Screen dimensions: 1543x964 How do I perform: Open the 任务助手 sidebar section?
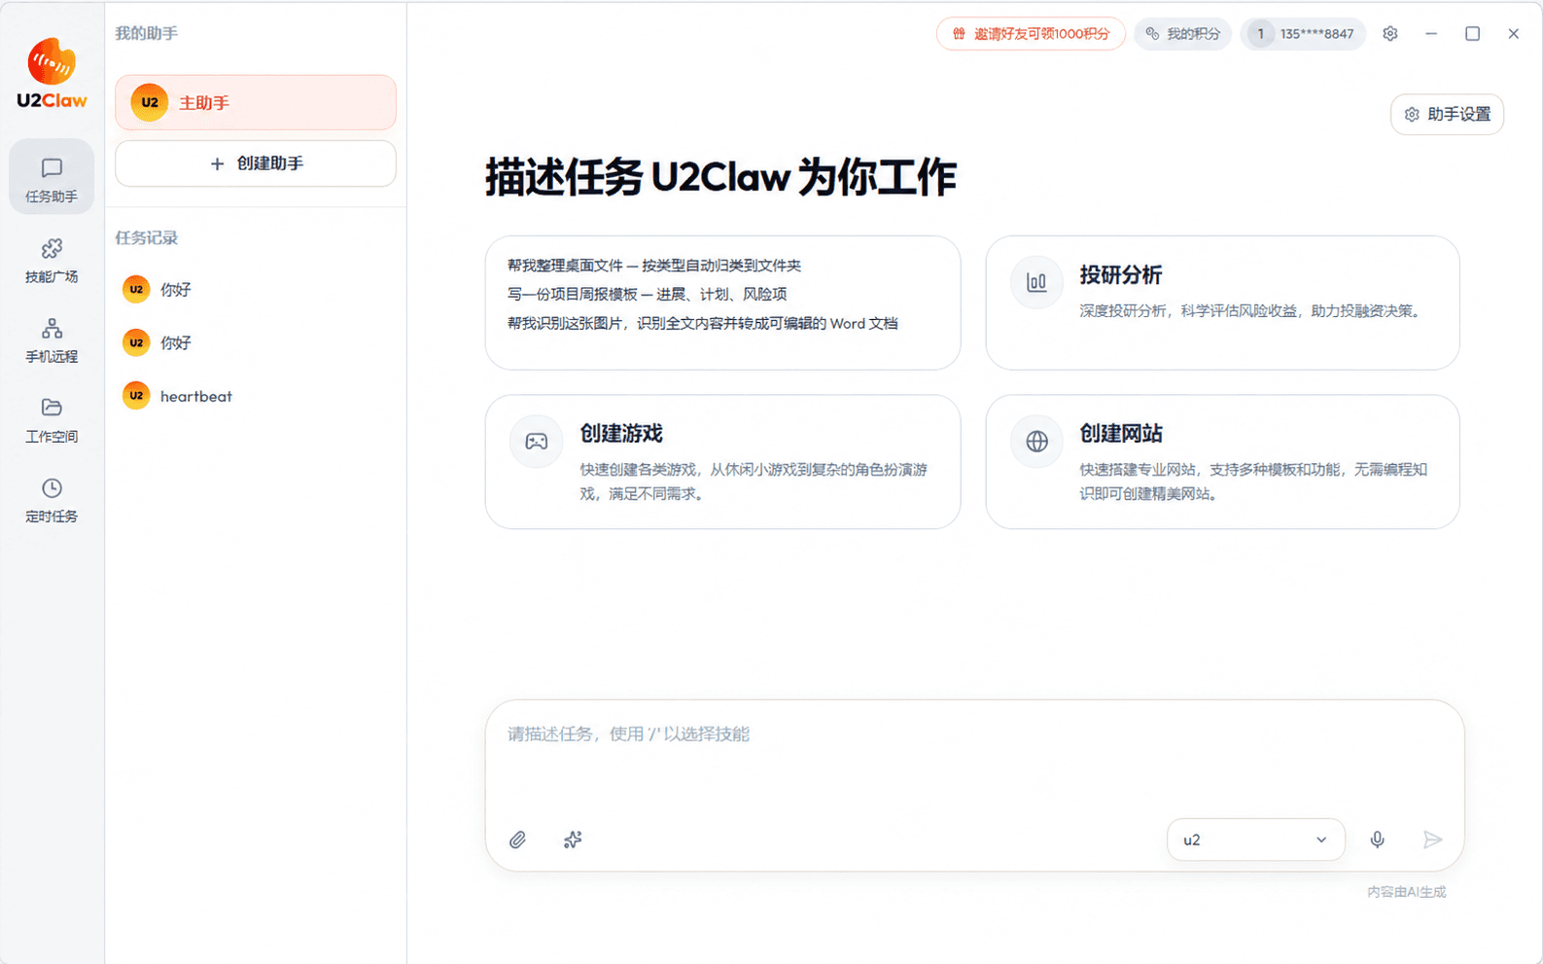pos(52,177)
